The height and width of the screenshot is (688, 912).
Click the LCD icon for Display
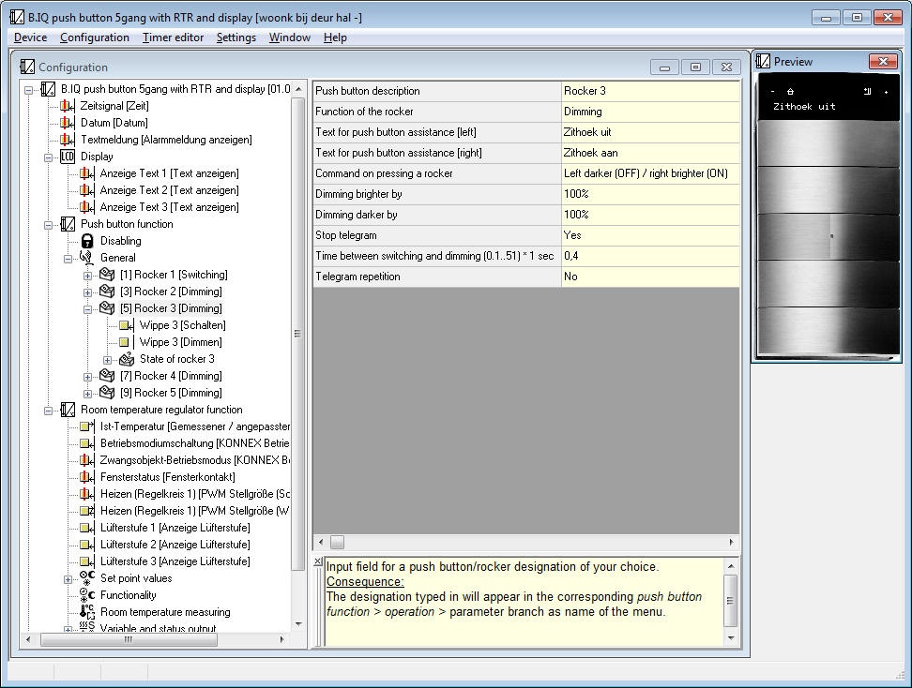coord(68,157)
